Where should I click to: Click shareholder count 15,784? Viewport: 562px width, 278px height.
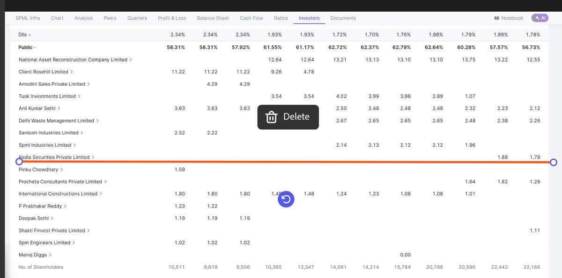click(402, 267)
